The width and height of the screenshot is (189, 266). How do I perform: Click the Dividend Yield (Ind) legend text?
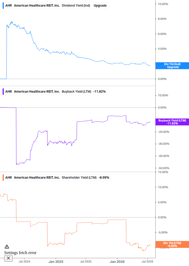[76, 6]
